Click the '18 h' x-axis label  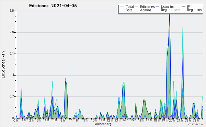click(157, 120)
